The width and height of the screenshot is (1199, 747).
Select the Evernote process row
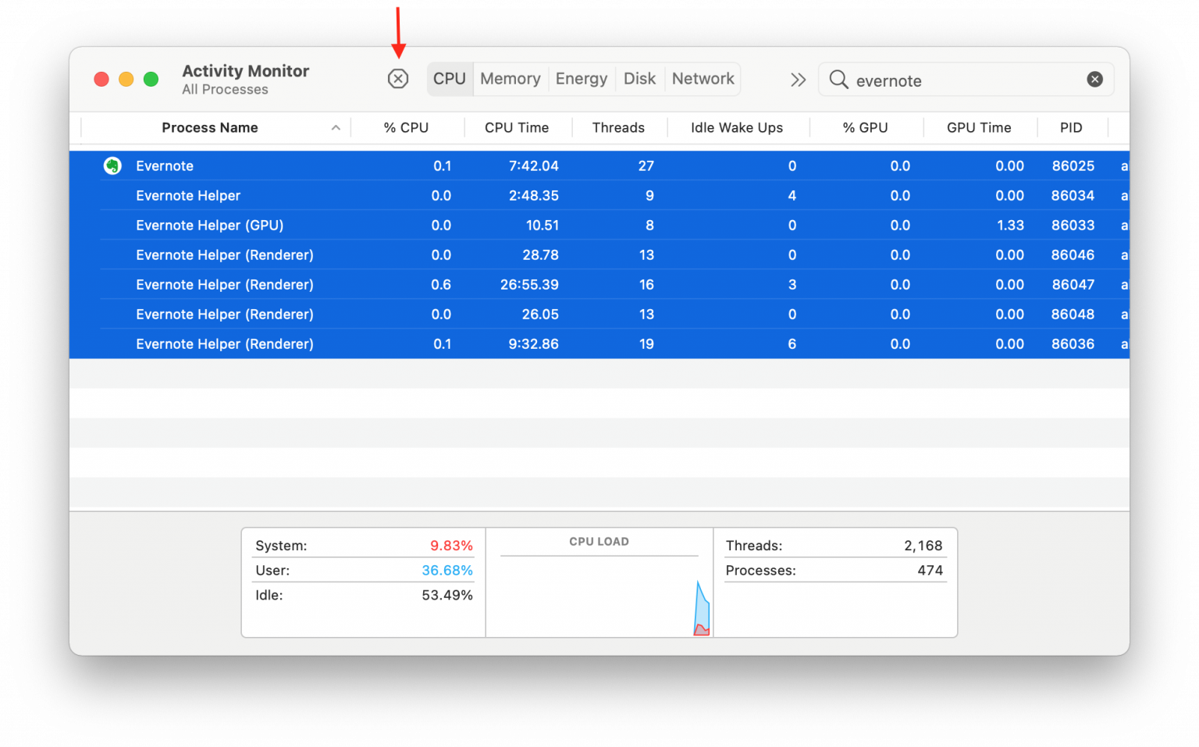click(x=599, y=165)
